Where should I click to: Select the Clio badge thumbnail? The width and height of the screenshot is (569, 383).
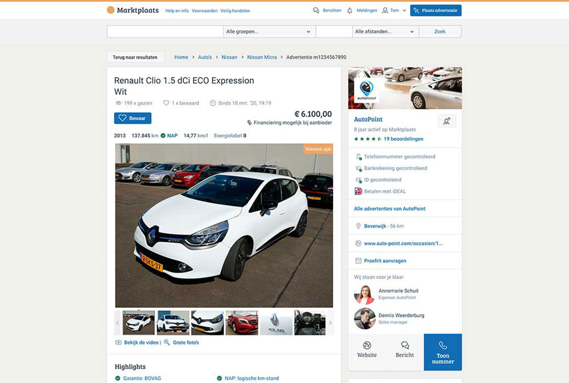pos(276,323)
